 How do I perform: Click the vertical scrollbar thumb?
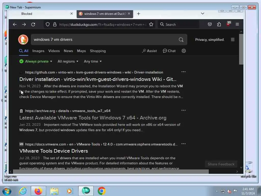241,49
